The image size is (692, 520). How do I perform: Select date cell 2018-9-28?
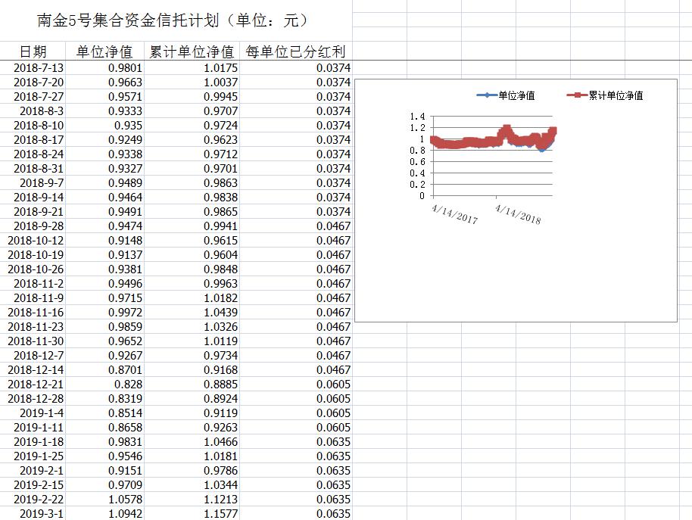point(33,226)
